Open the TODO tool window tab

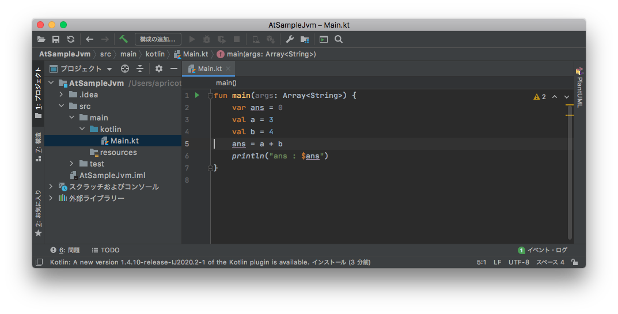click(105, 250)
